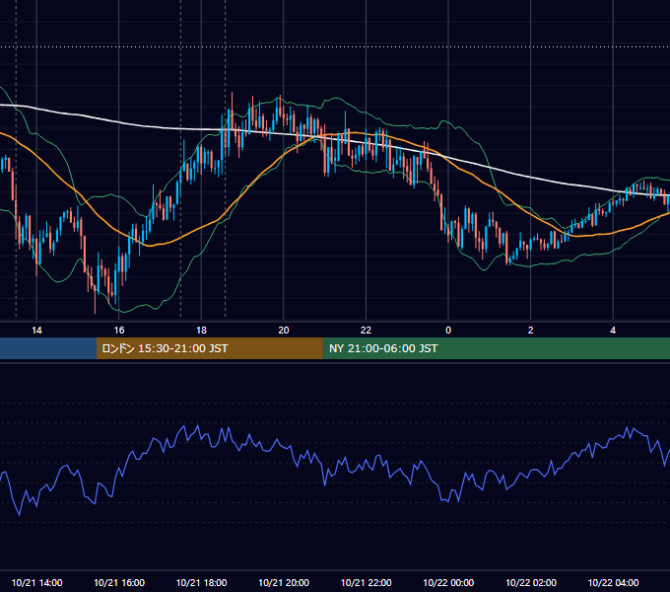This screenshot has width=670, height=592.
Task: Click the 10/22 00:00 date label
Action: pyautogui.click(x=448, y=582)
